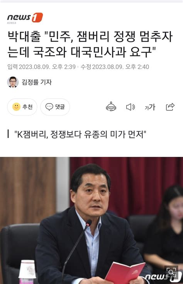
Task: Open reporter 김정률 기자 profile name
Action: (x=37, y=82)
